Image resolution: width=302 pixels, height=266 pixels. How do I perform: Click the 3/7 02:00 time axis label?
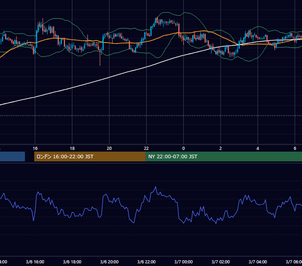pyautogui.click(x=221, y=262)
